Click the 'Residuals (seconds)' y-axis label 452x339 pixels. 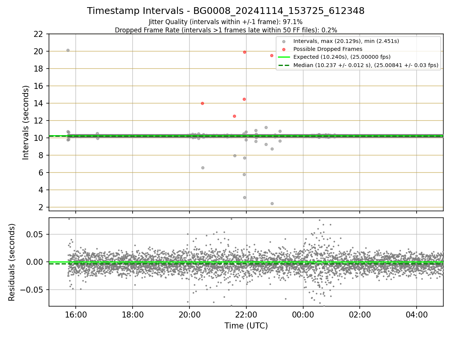(x=12, y=262)
